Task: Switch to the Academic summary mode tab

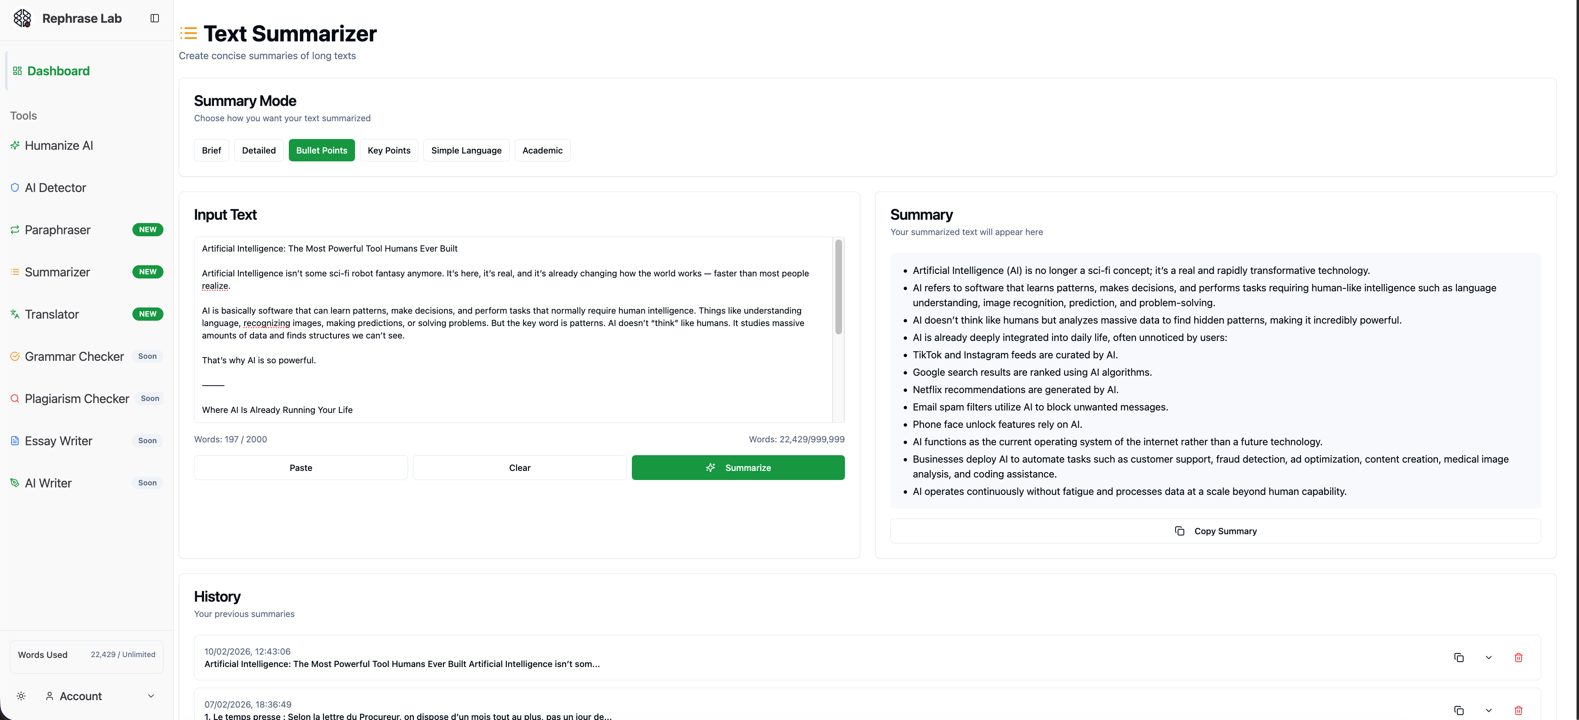Action: (542, 150)
